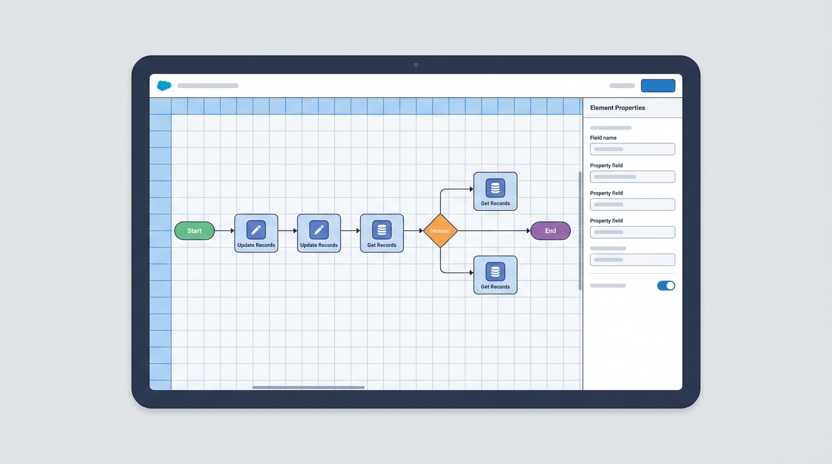This screenshot has width=832, height=464.
Task: Enable the toggle in Element Properties panel
Action: pos(666,285)
